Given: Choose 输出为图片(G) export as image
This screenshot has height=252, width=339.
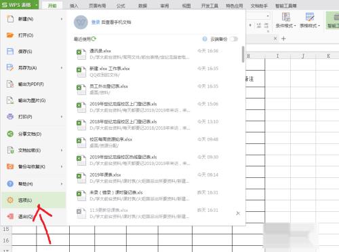Looking at the screenshot, I should 33,101.
